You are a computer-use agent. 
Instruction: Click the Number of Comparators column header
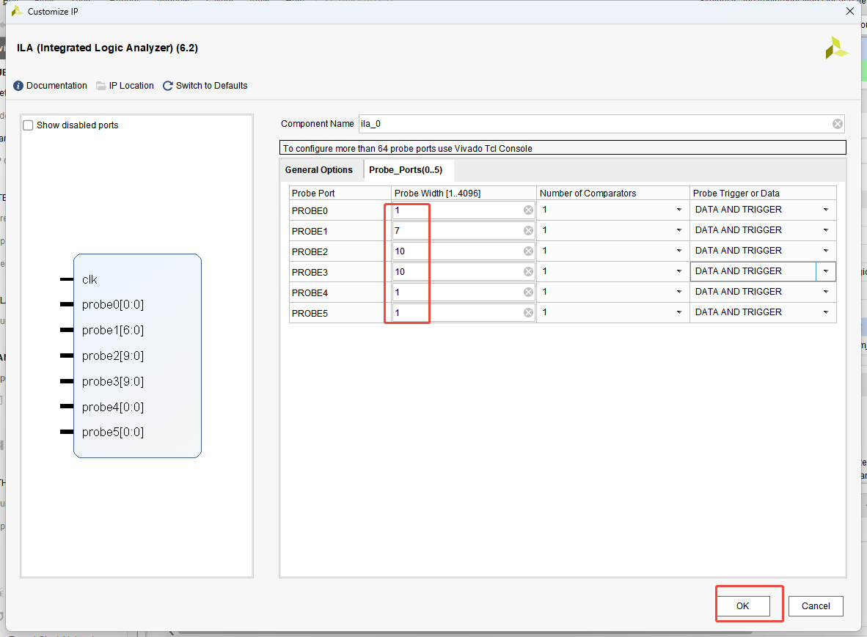[x=612, y=193]
